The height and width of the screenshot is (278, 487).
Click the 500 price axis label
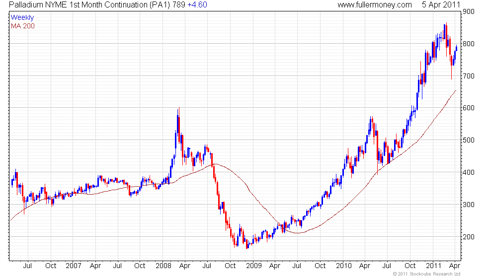468,140
